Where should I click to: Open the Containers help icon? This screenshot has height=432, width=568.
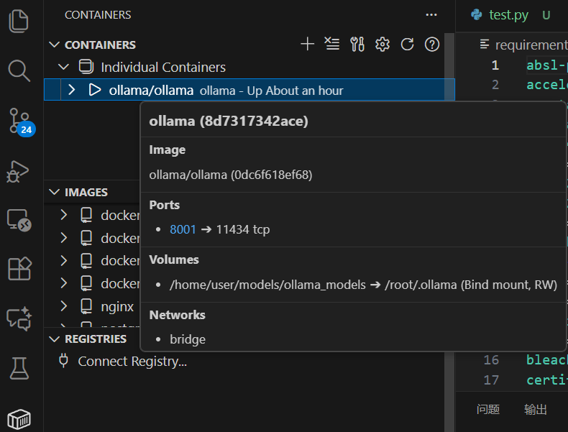432,45
